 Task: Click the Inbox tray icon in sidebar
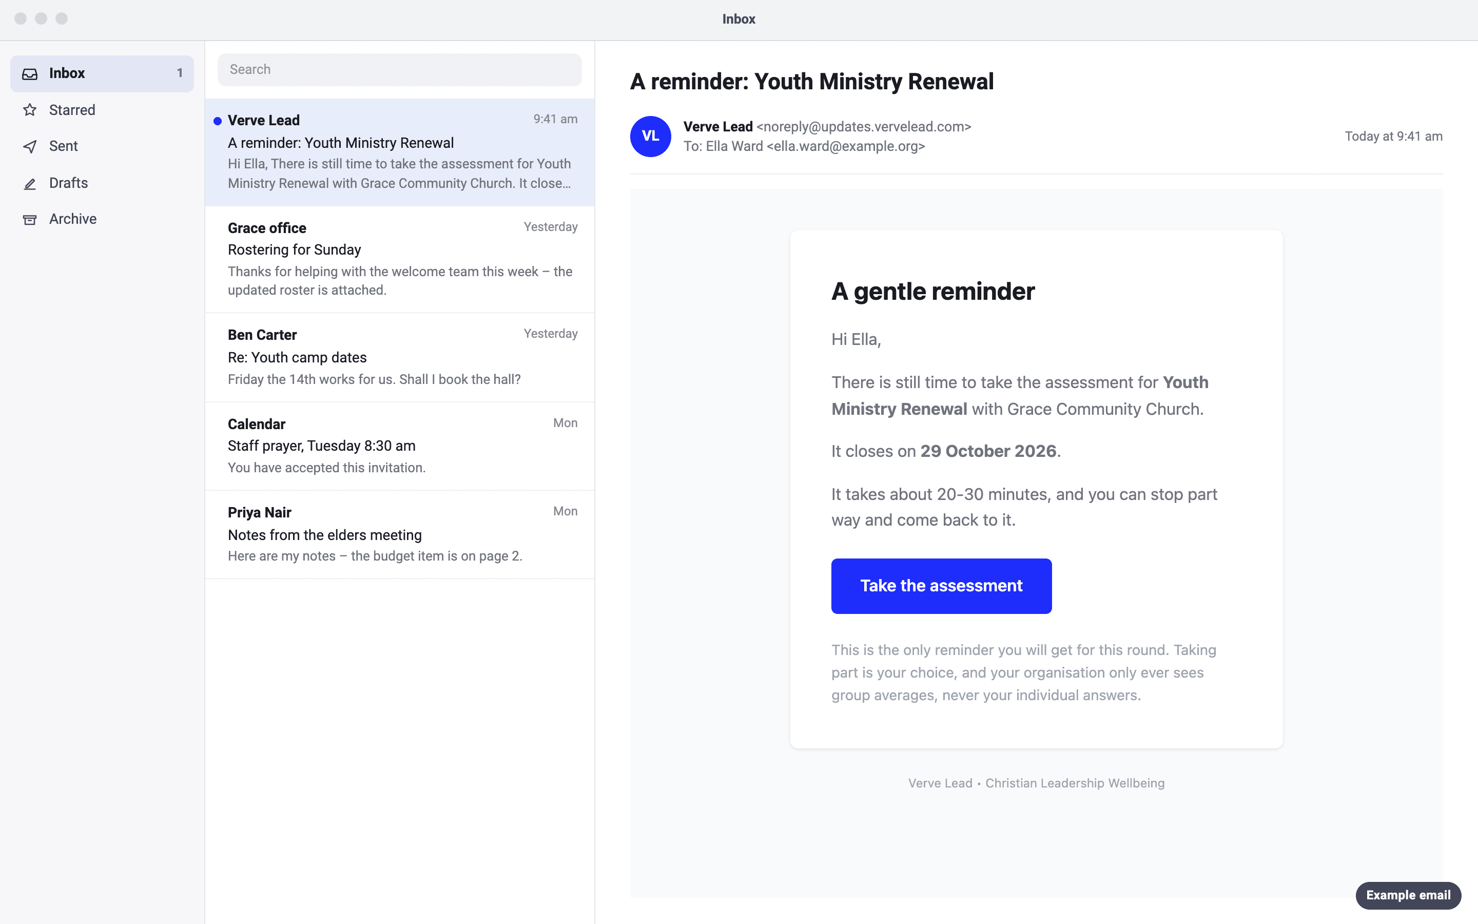point(30,74)
